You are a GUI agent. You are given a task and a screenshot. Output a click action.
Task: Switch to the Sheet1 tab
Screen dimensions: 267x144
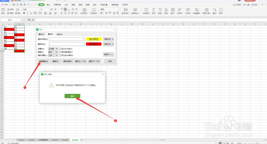21,140
